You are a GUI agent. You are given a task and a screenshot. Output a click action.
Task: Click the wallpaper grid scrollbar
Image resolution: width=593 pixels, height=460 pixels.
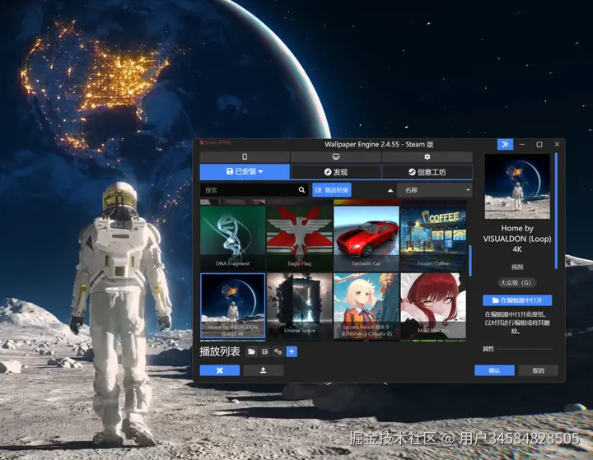click(470, 261)
